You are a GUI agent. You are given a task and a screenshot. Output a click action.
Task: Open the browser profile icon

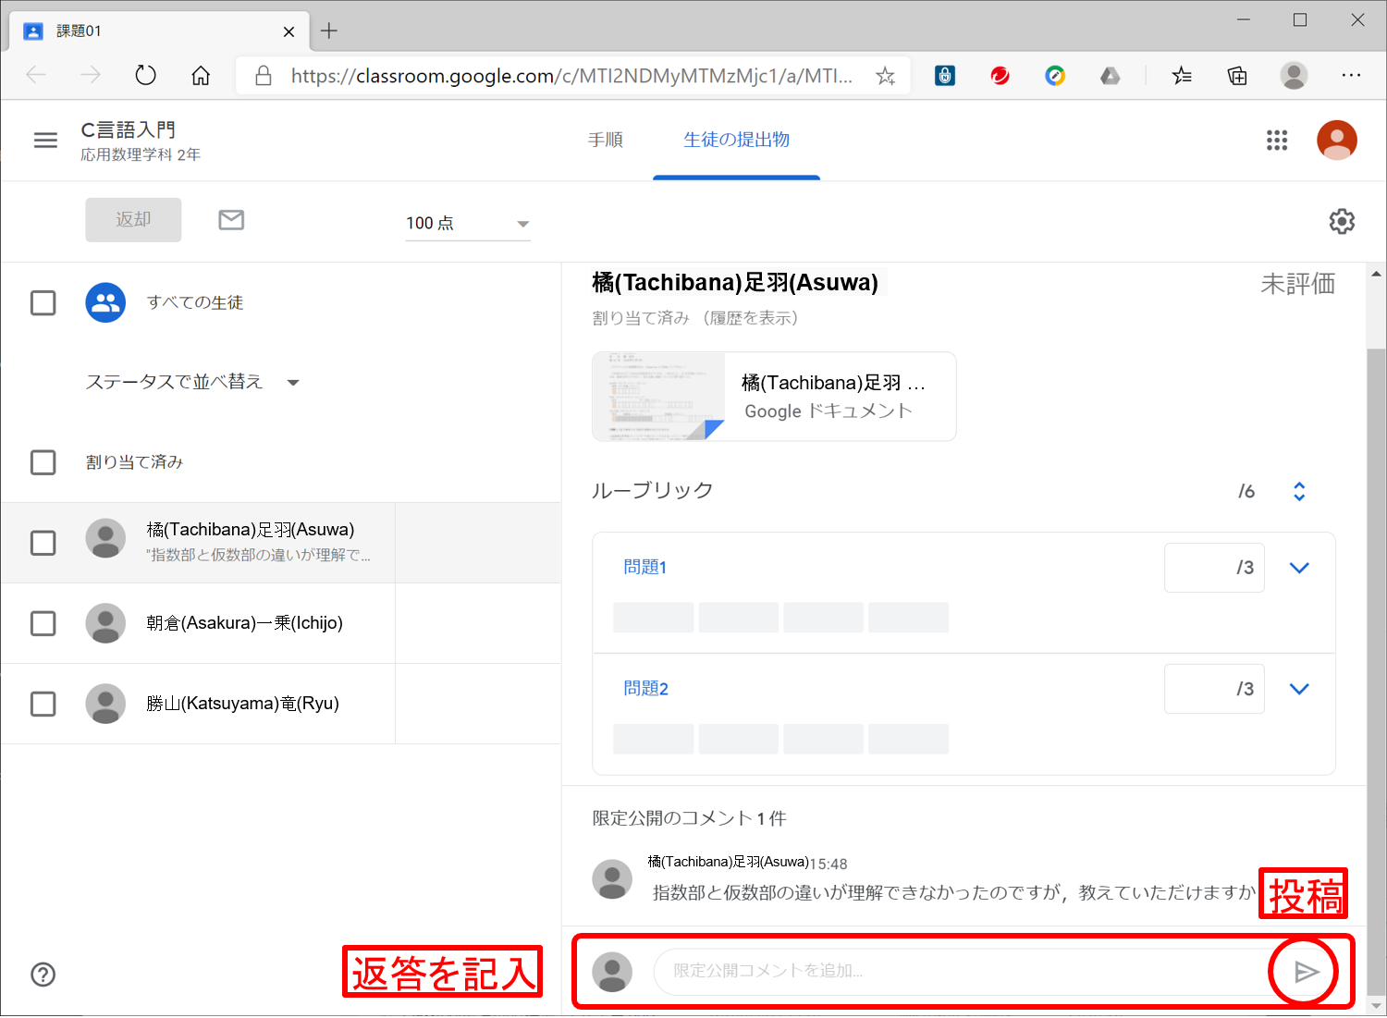coord(1294,76)
